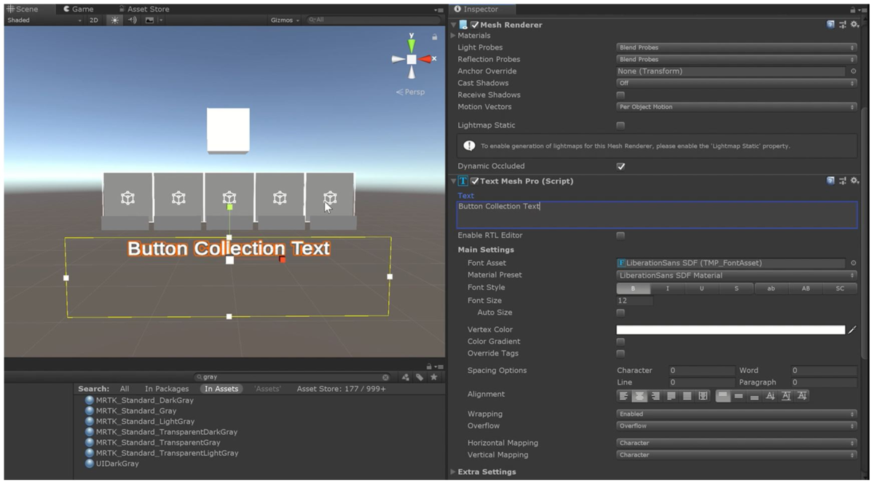Switch to the Game tab
The height and width of the screenshot is (485, 874).
(x=78, y=9)
